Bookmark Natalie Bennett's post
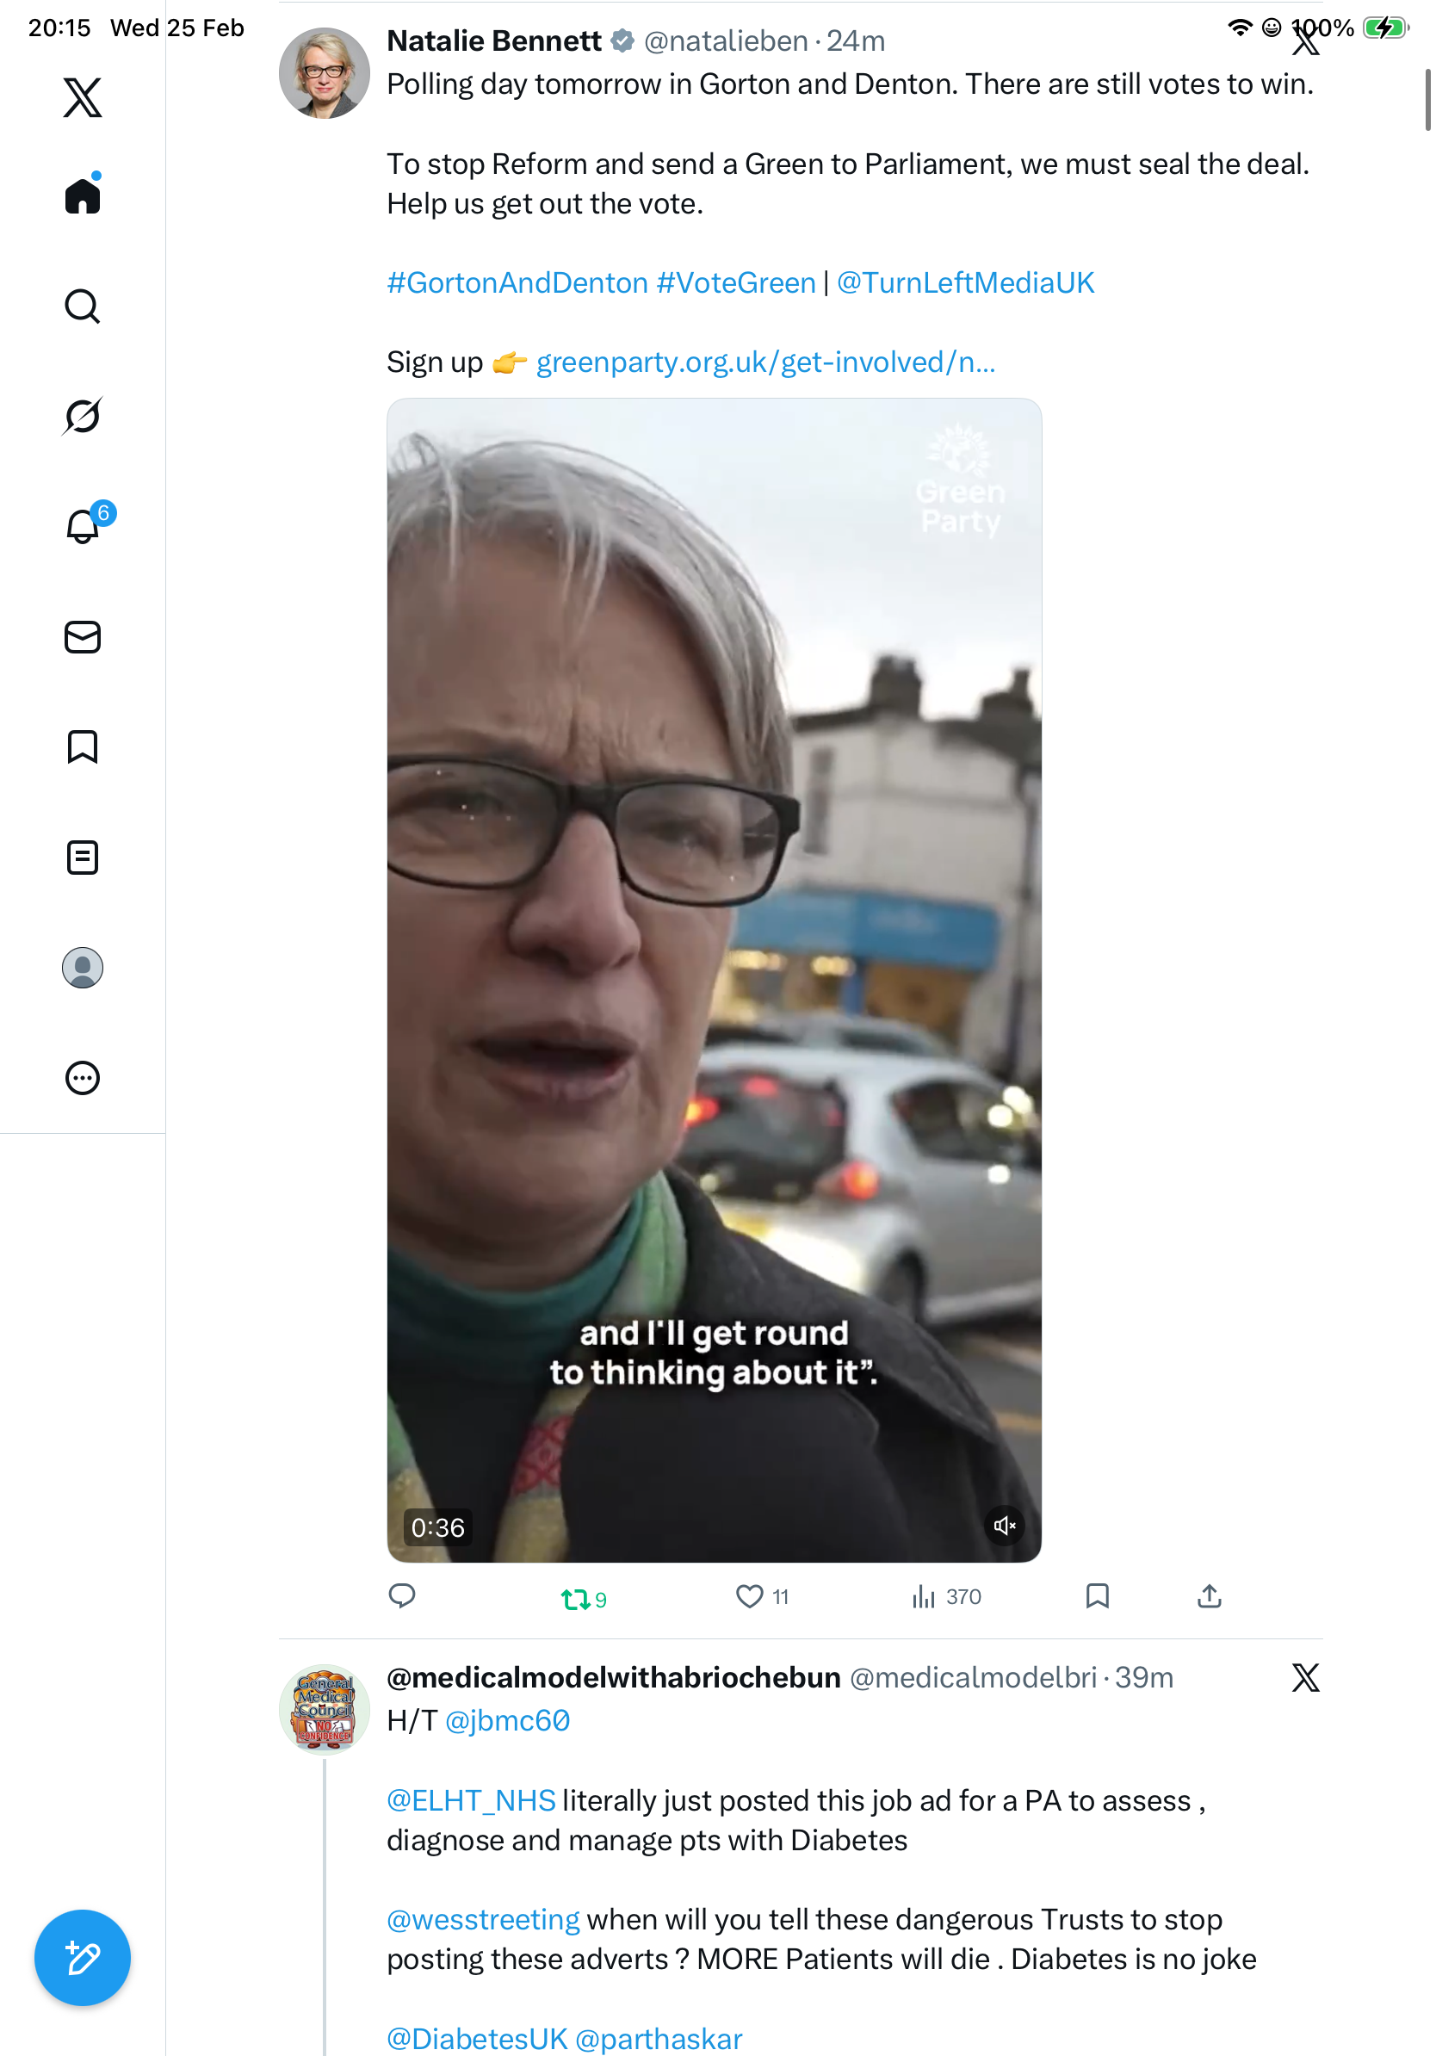 1097,1595
